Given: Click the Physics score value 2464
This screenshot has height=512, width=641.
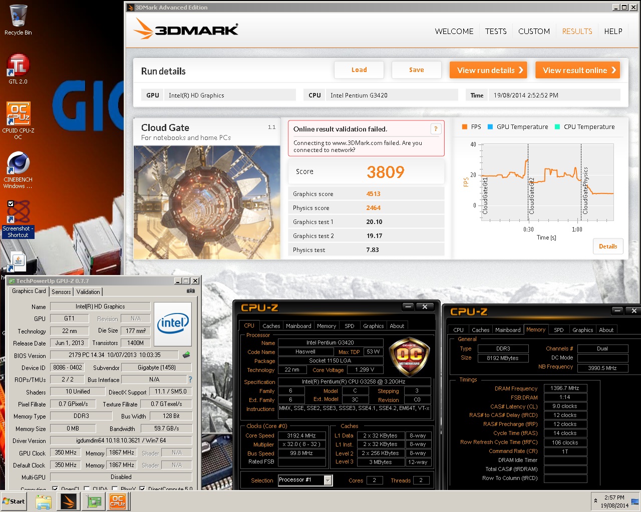Looking at the screenshot, I should (x=373, y=208).
